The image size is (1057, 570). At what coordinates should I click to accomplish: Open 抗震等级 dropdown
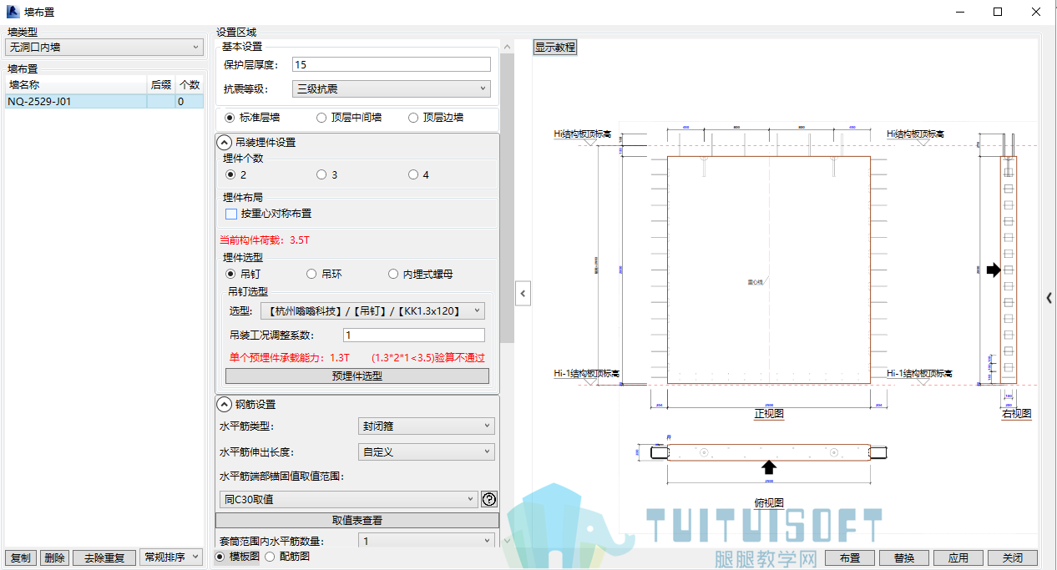click(392, 88)
